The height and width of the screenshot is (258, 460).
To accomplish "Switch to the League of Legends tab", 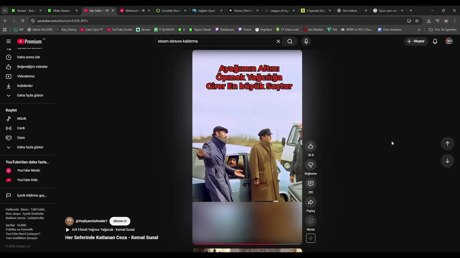I will (280, 11).
